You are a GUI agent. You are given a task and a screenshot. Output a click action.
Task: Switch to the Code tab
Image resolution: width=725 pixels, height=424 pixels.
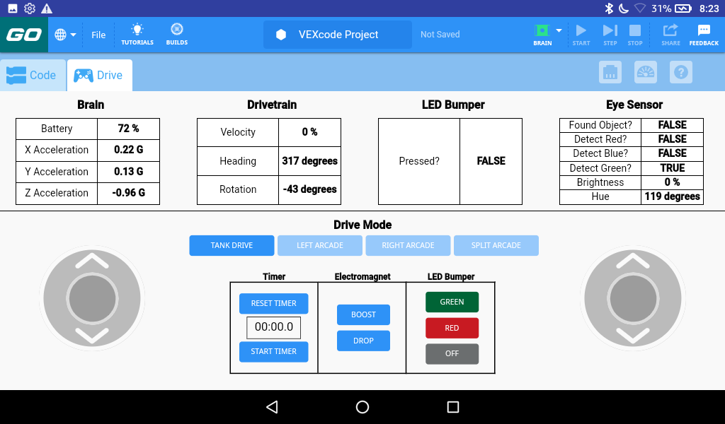click(x=33, y=74)
